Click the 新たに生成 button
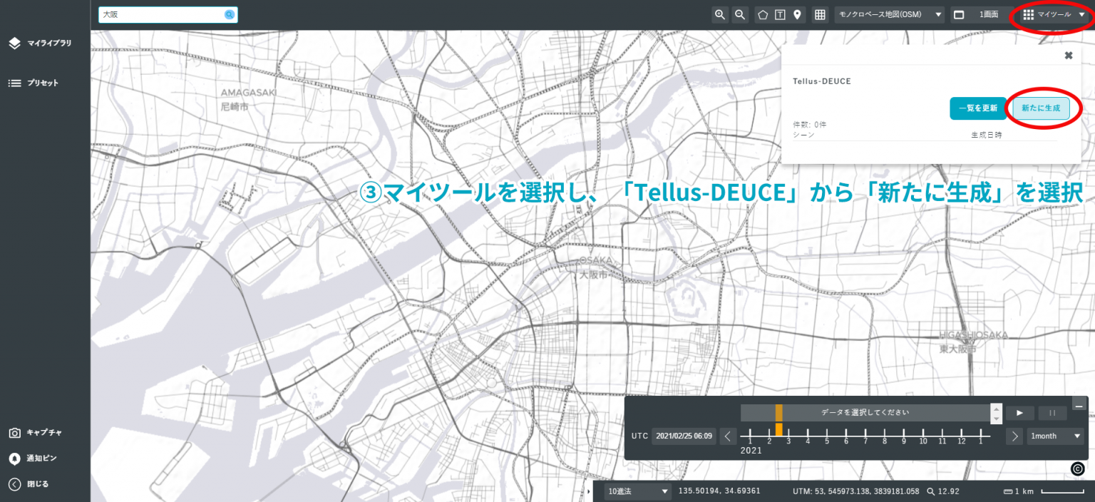This screenshot has height=502, width=1095. click(1041, 108)
